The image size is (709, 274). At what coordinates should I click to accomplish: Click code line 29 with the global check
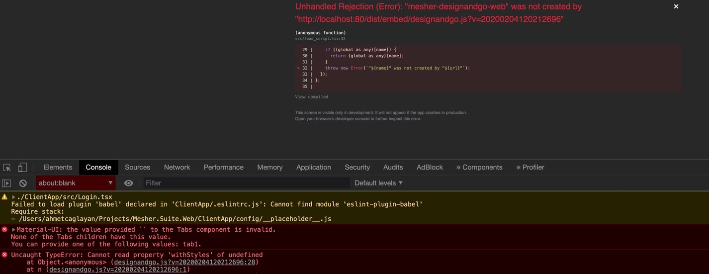point(361,50)
